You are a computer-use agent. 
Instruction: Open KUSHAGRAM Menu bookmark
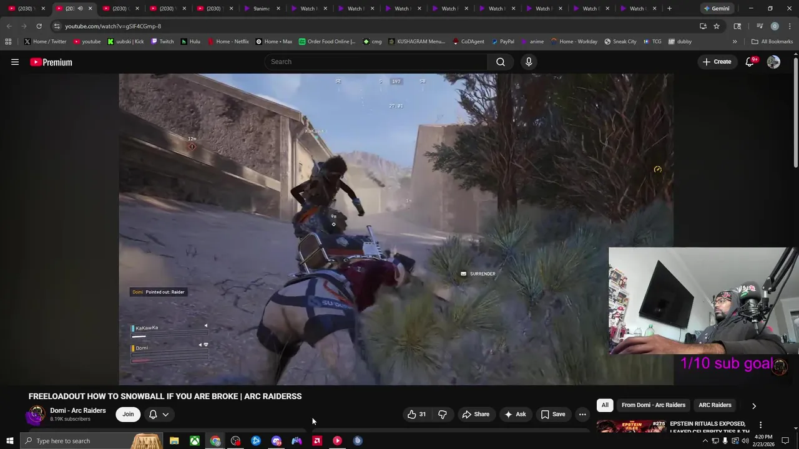point(416,42)
